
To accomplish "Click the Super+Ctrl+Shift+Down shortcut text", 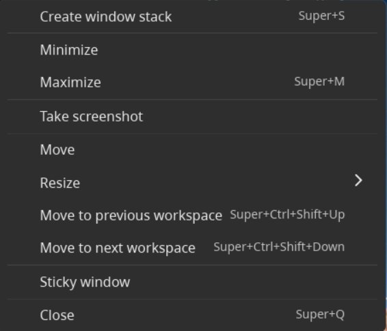I will (279, 247).
